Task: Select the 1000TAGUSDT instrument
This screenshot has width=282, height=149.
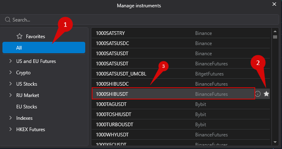Action: pos(181,104)
